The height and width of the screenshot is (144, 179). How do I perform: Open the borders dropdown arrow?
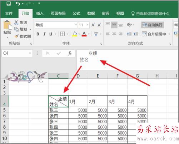[x=67, y=34]
